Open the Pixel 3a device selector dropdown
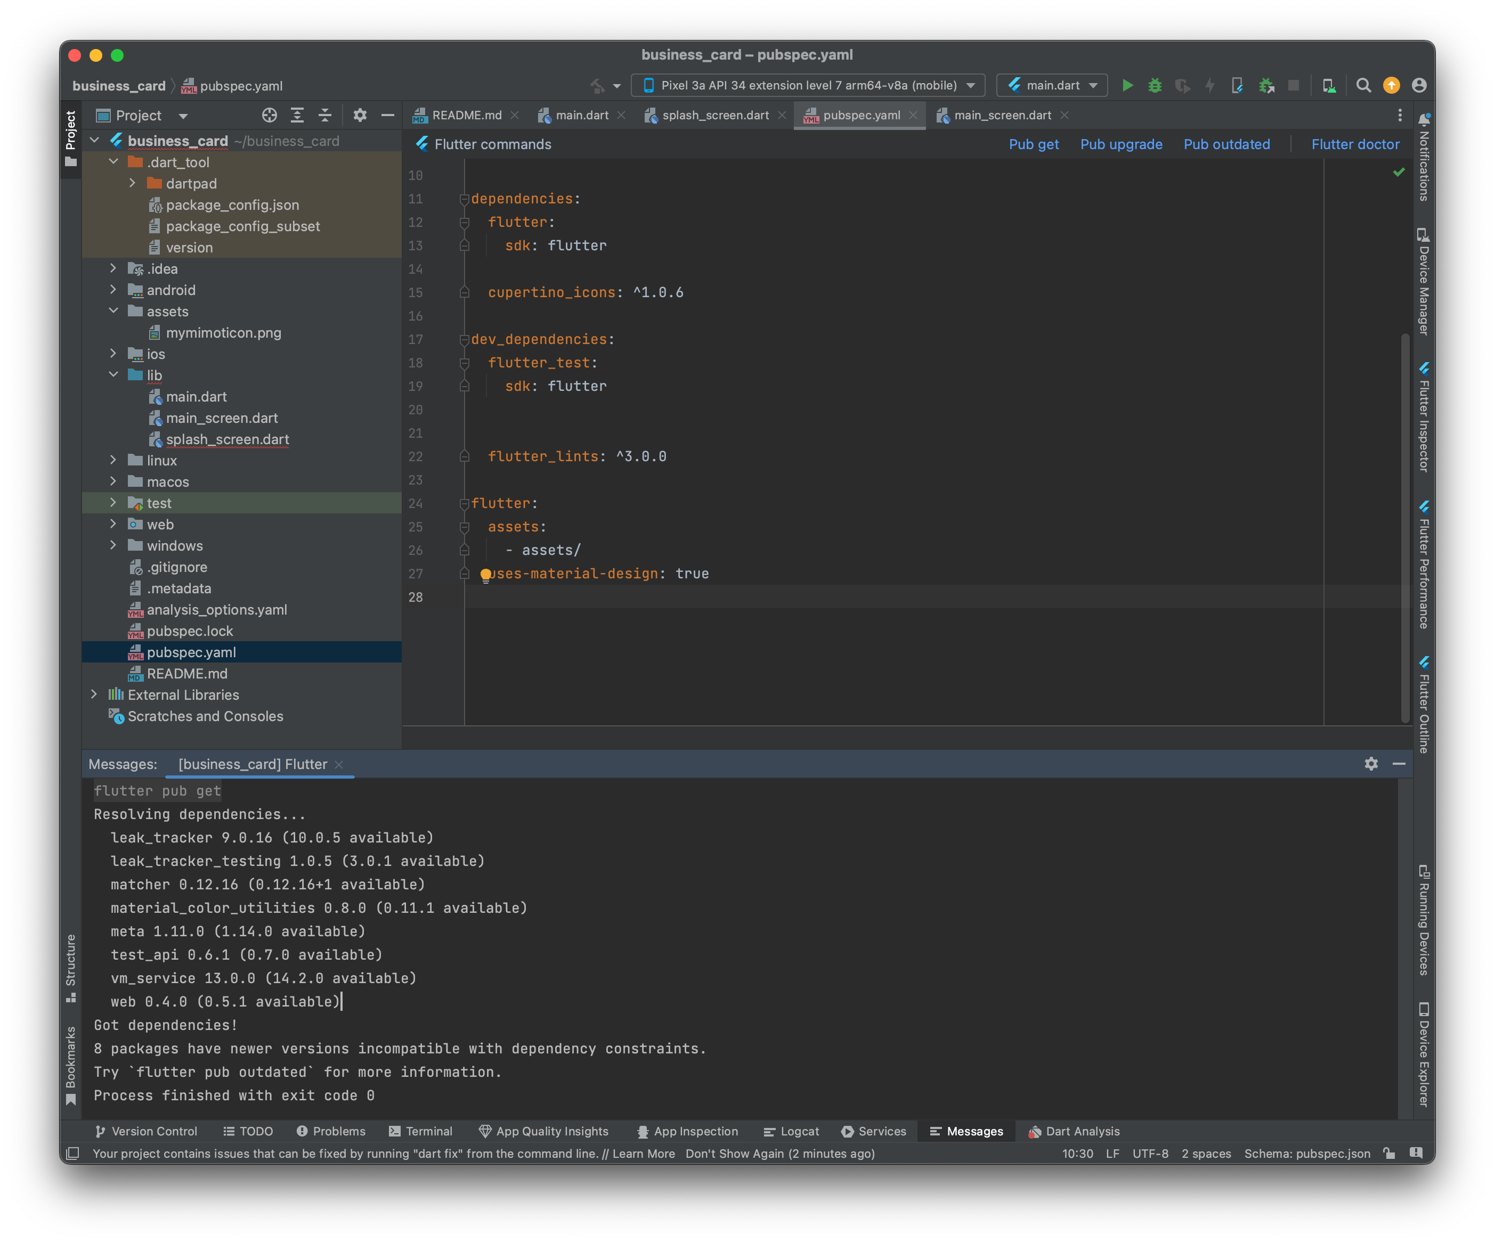The width and height of the screenshot is (1495, 1243). coord(808,85)
